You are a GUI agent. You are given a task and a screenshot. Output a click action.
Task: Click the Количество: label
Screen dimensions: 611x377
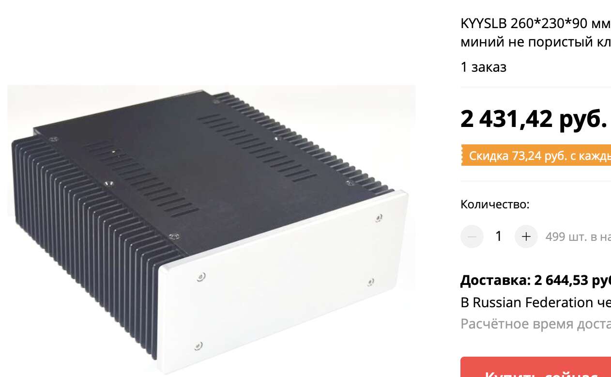tap(495, 204)
